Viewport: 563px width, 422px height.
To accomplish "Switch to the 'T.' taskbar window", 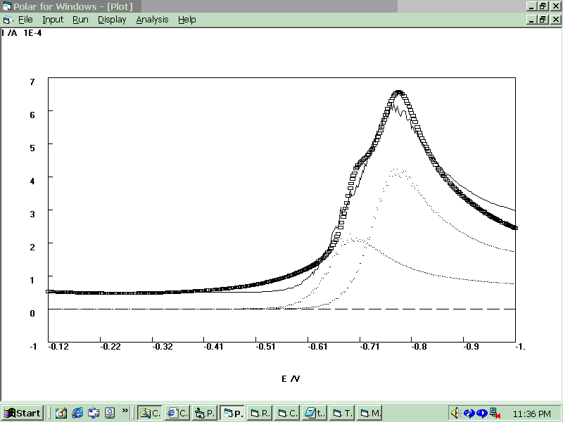I will (x=342, y=413).
